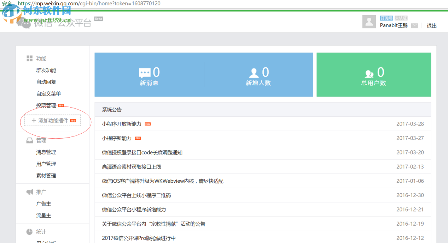Open announcement 2017微信公开课Pro版抢票进行中

pos(139,238)
